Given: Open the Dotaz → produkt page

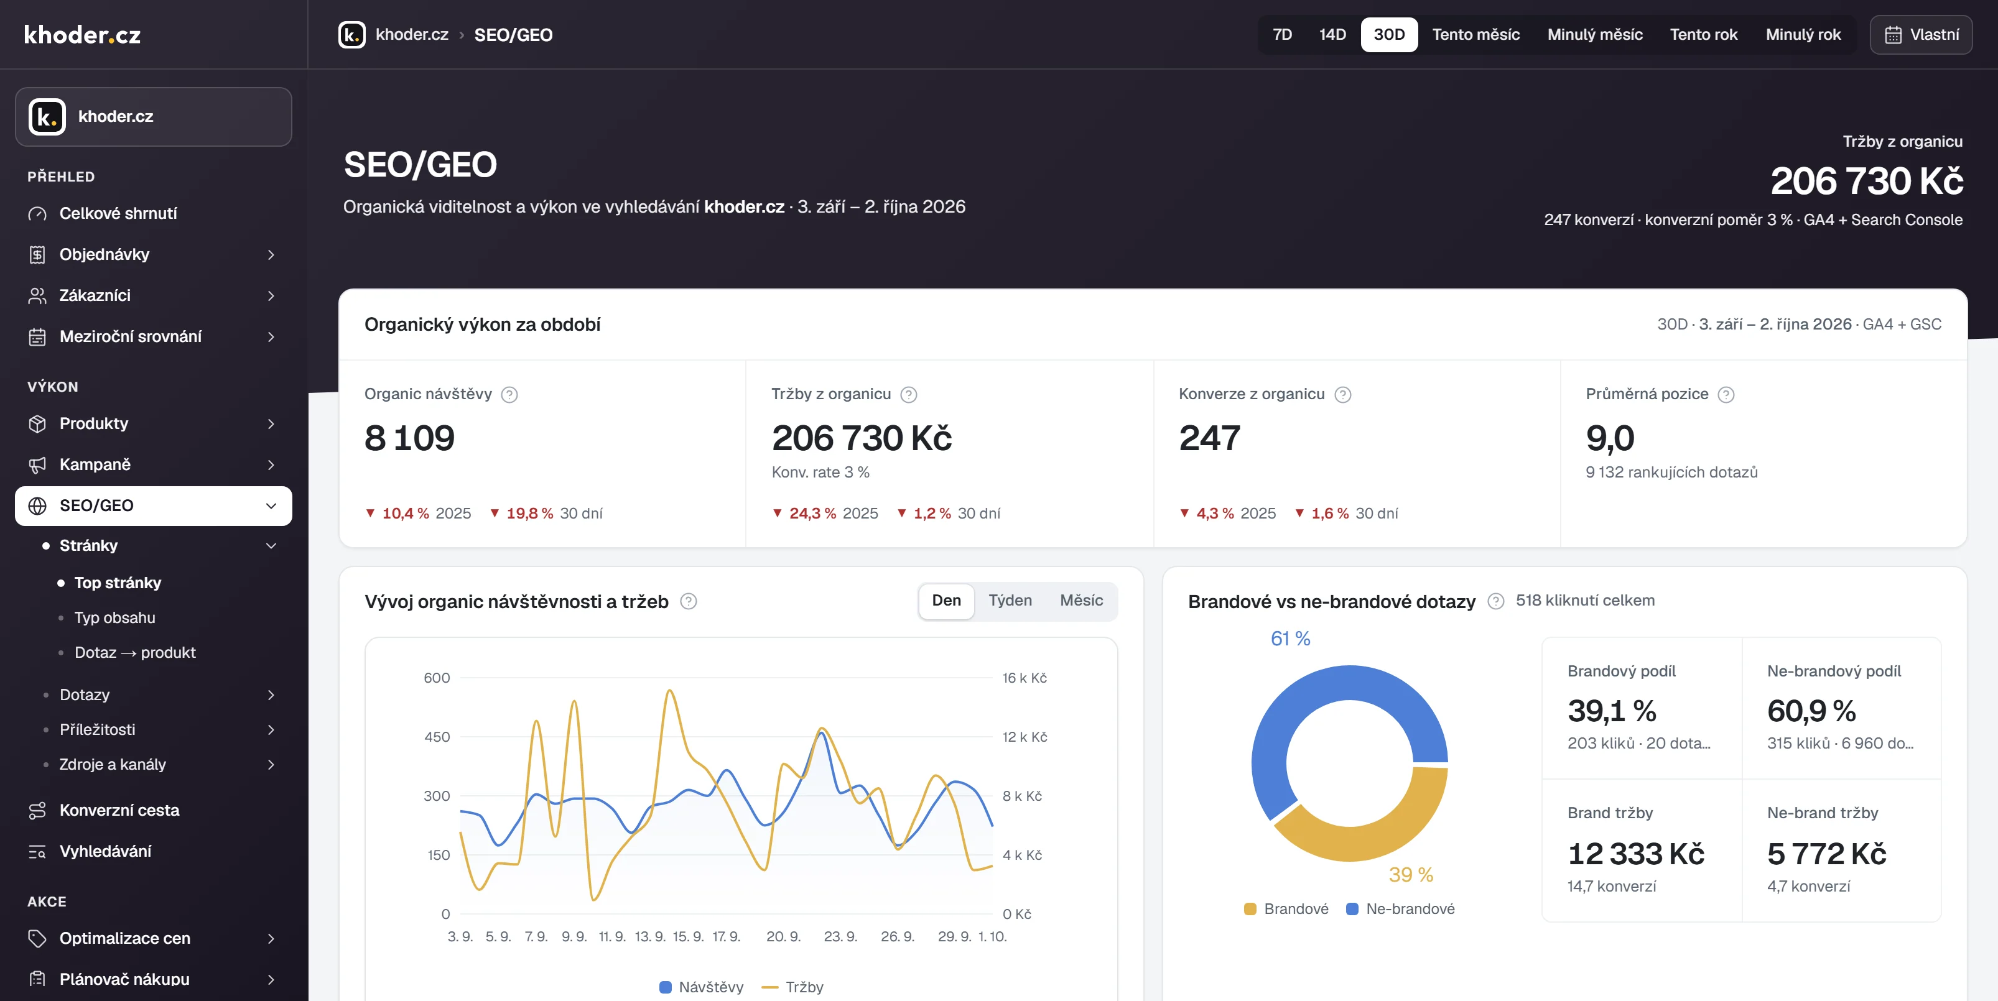Looking at the screenshot, I should (135, 653).
